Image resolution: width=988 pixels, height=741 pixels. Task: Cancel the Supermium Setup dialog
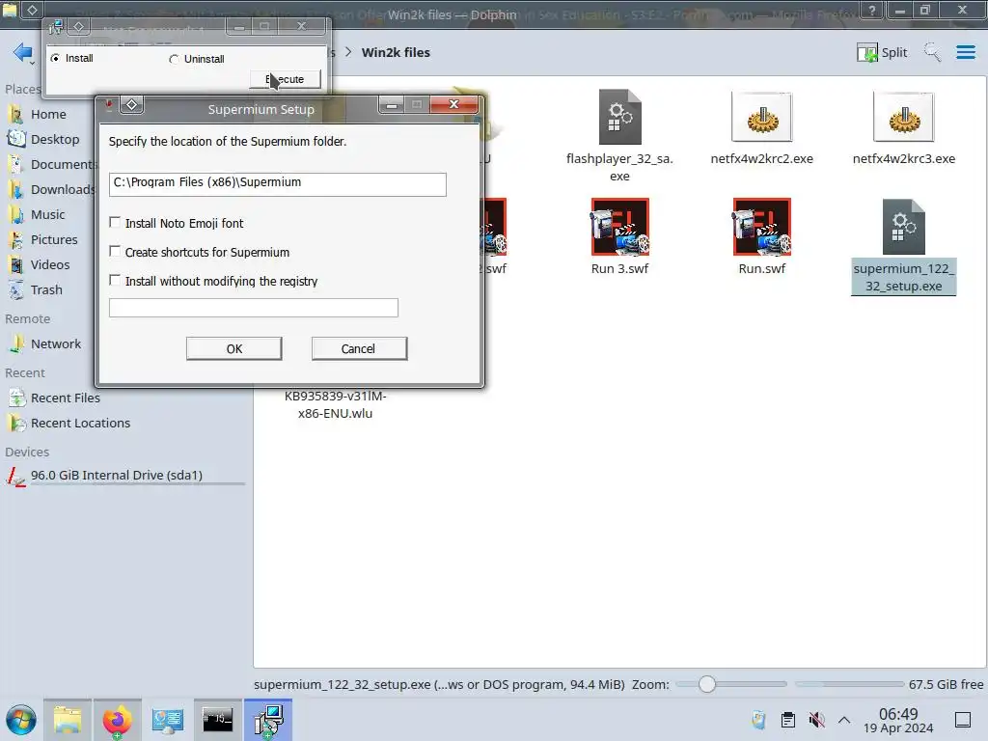pyautogui.click(x=359, y=348)
